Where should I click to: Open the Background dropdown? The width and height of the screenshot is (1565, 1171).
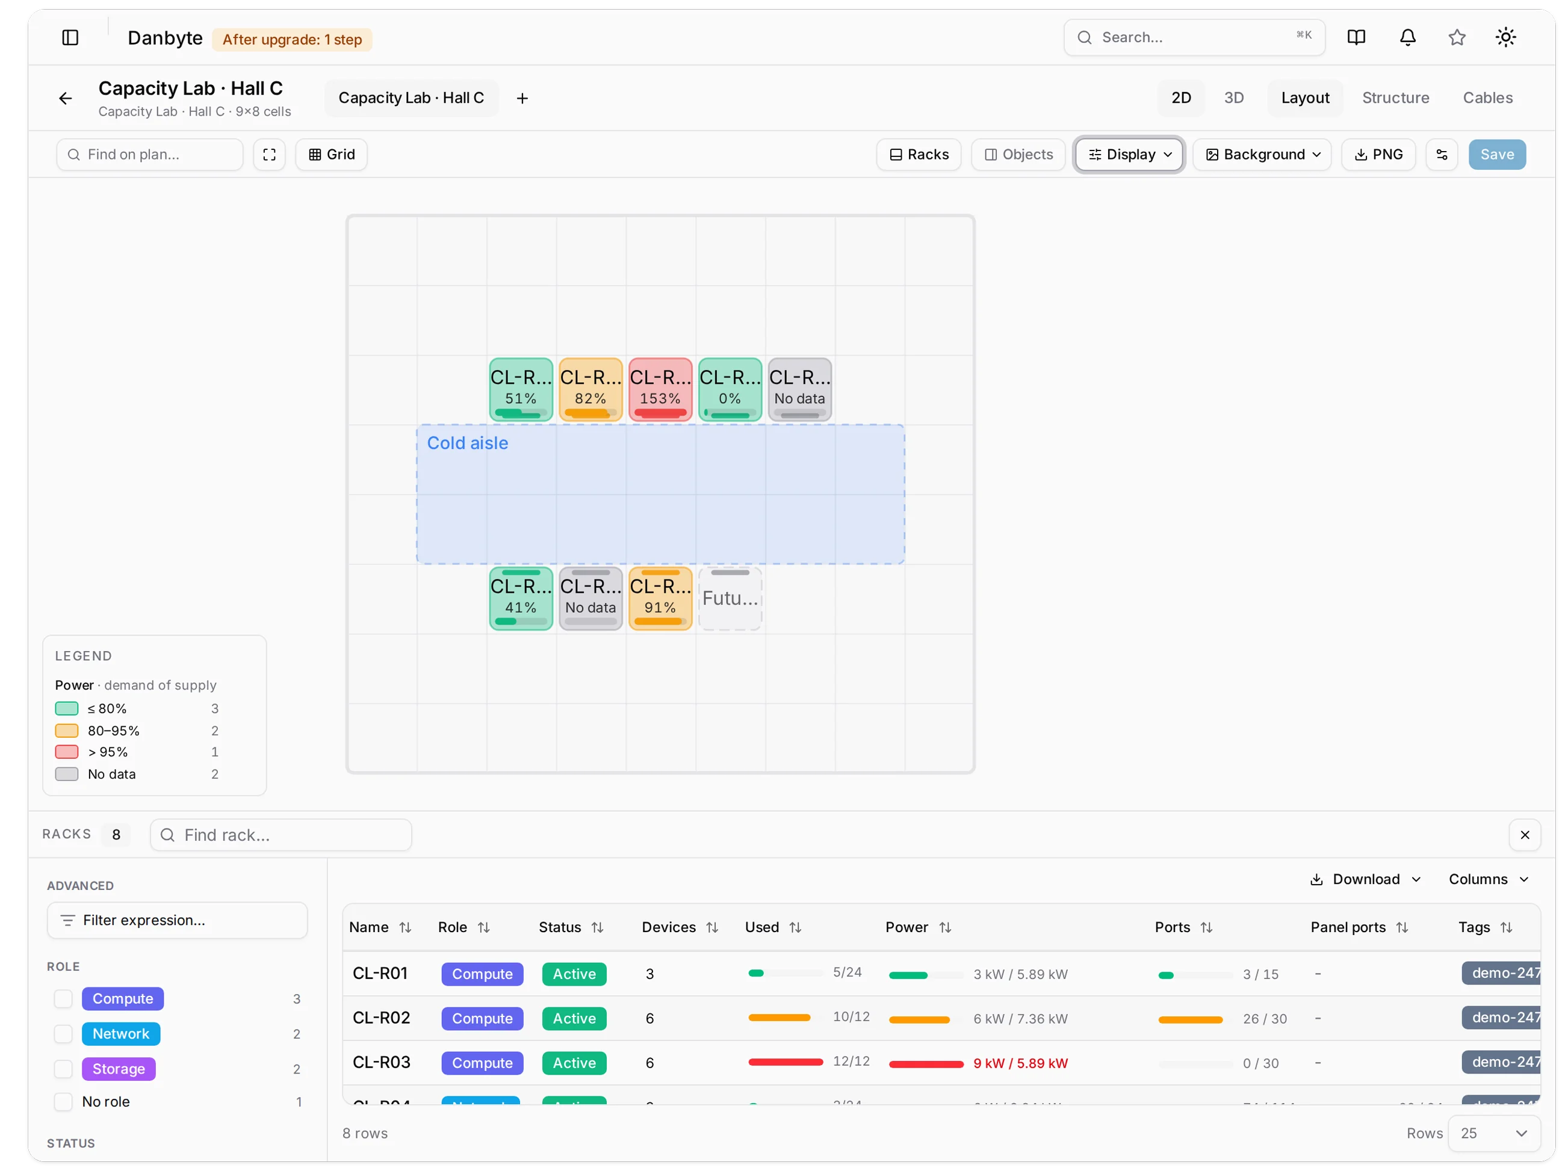coord(1262,154)
